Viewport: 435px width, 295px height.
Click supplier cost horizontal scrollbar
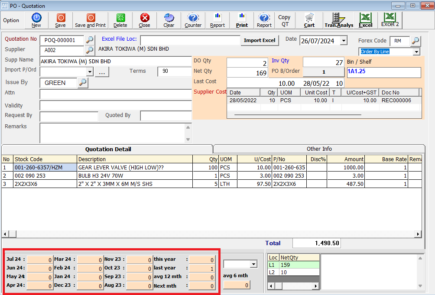click(x=297, y=114)
